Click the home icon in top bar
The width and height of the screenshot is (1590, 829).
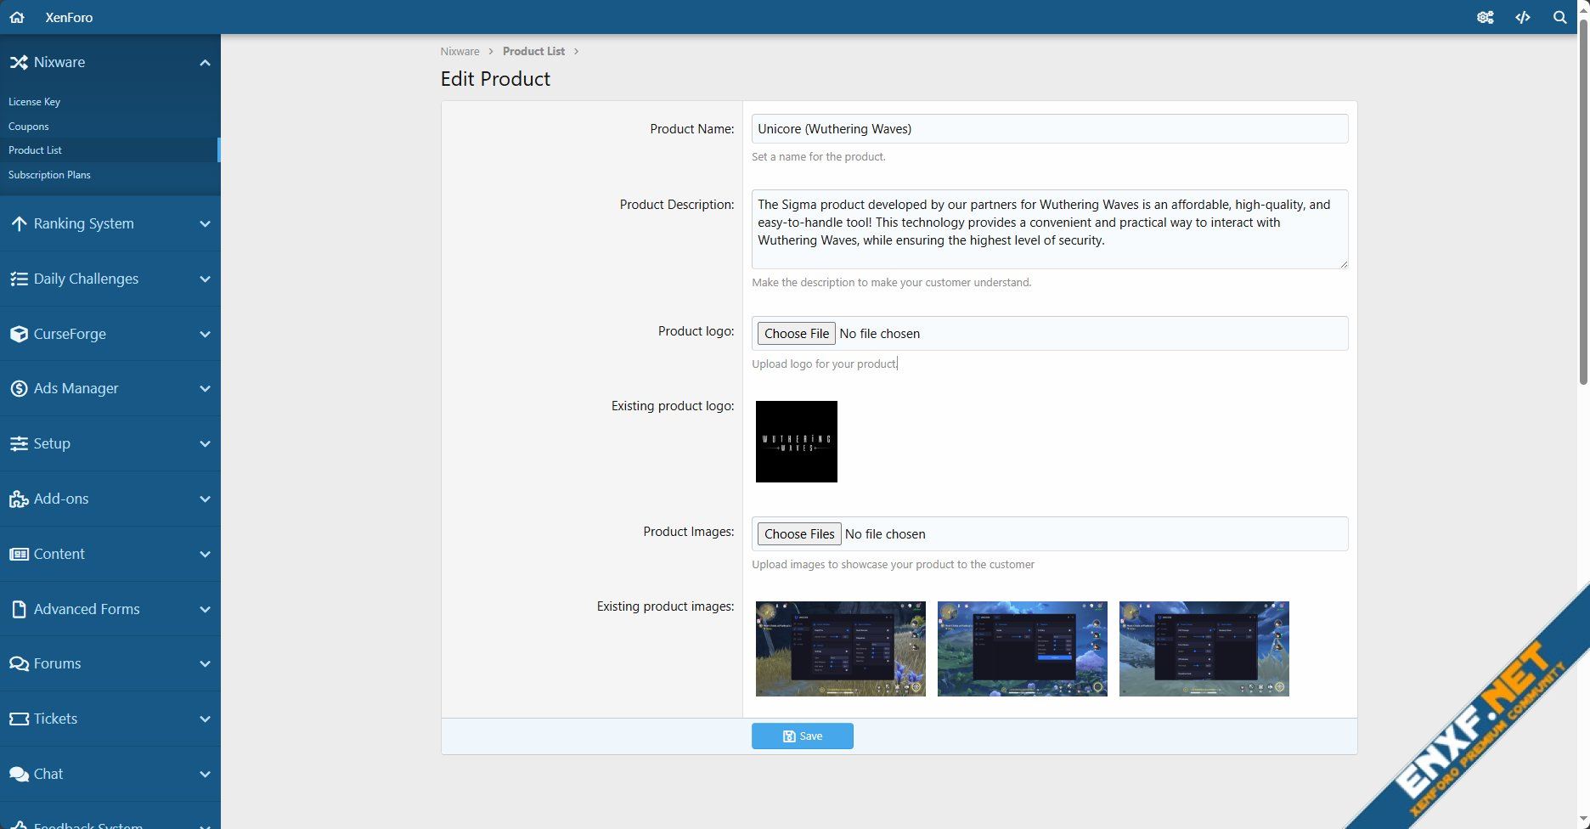pos(17,17)
